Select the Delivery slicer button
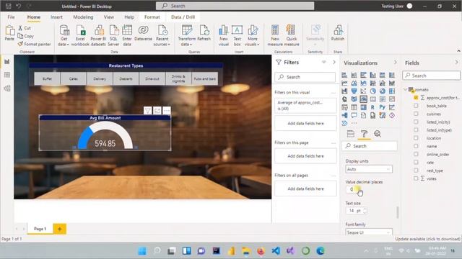Viewport: 462px width, 259px height. tap(100, 78)
